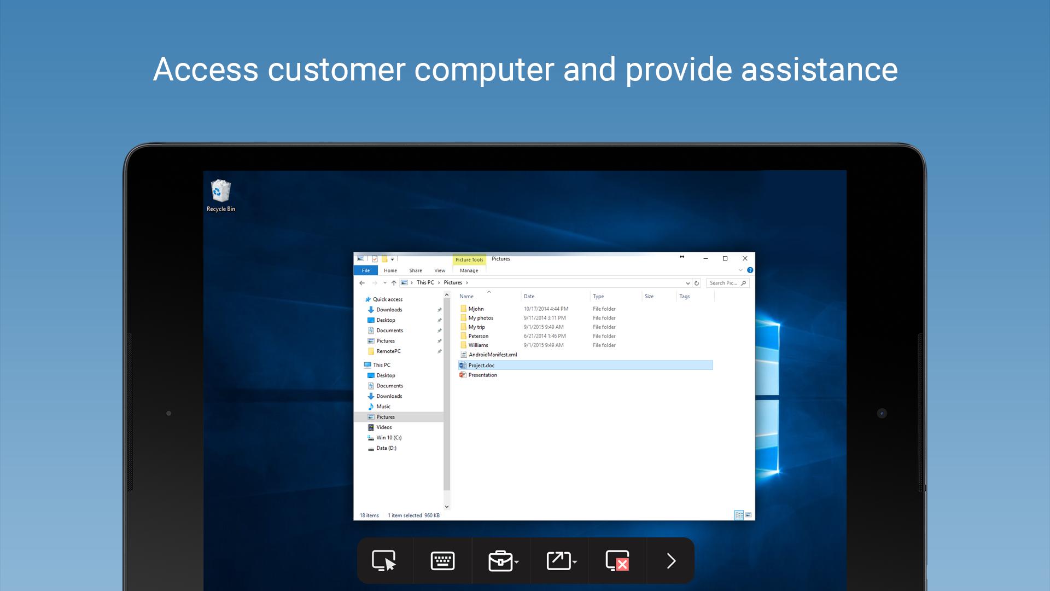The width and height of the screenshot is (1050, 591).
Task: Open the View ribbon tab
Action: click(x=440, y=270)
